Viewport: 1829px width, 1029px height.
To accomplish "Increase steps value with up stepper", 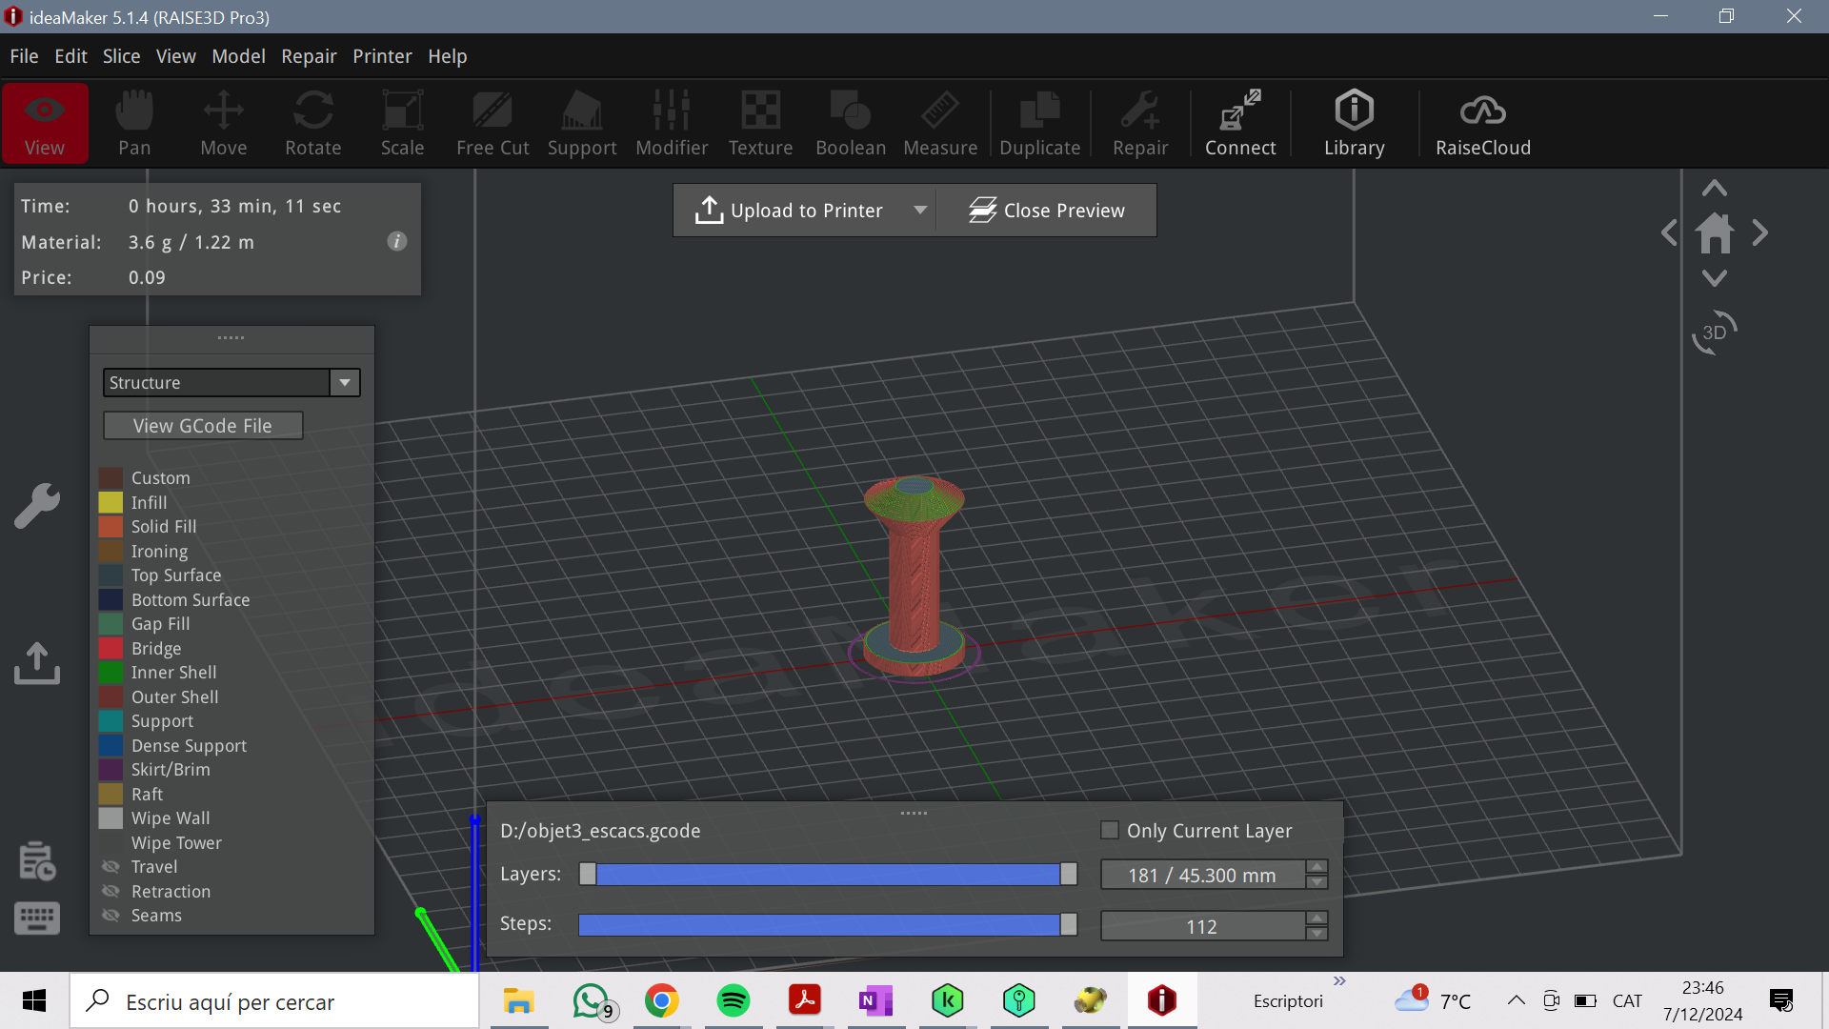I will [1317, 918].
